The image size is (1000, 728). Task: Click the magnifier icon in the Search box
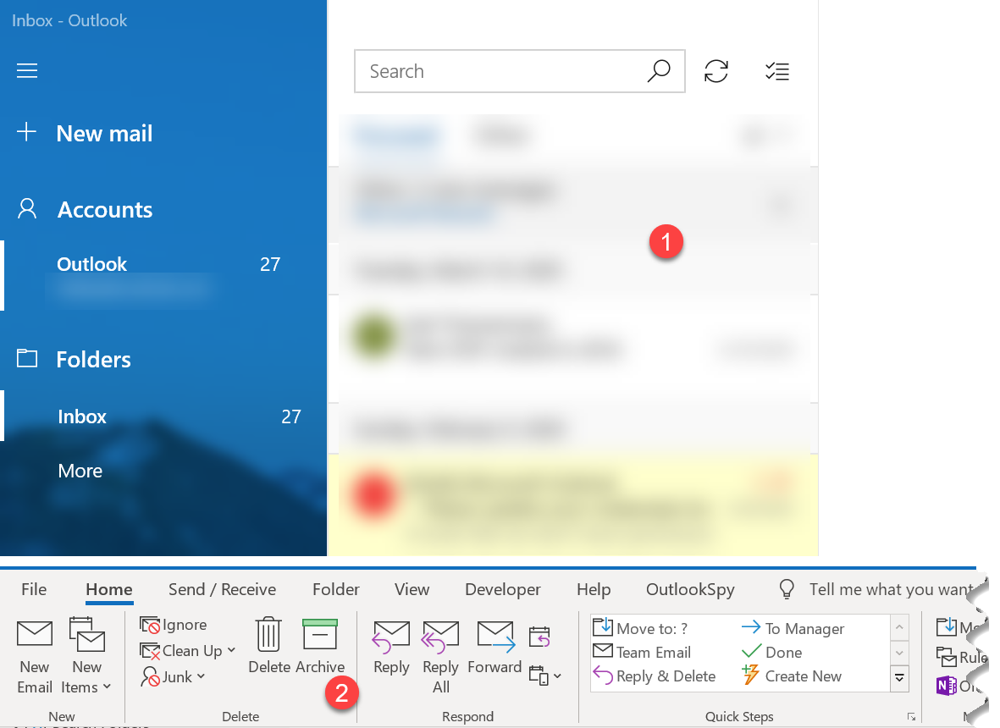(659, 71)
